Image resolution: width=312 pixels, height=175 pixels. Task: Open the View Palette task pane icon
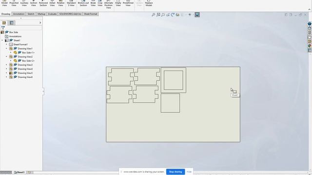click(x=310, y=41)
